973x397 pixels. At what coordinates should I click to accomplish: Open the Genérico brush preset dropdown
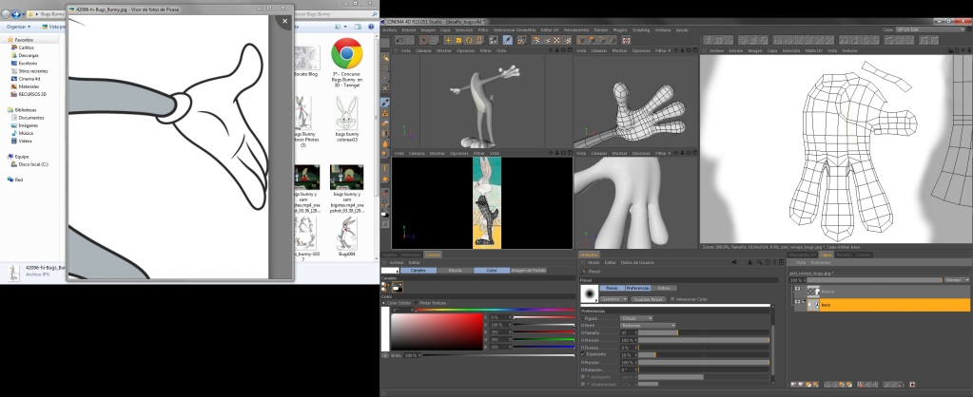[x=614, y=299]
